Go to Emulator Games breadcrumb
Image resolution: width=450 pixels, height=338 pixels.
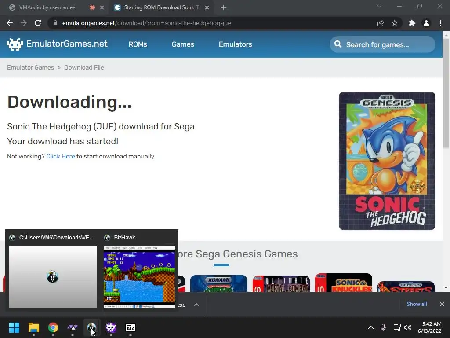click(x=30, y=67)
